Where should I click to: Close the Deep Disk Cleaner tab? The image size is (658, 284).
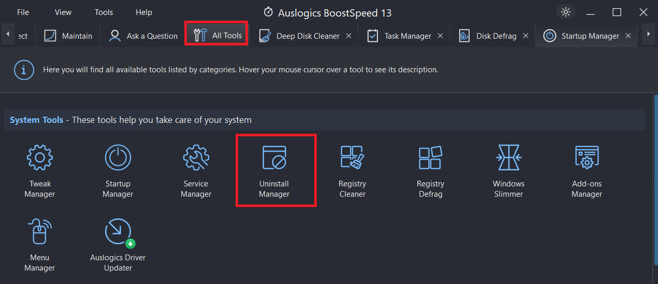point(348,36)
